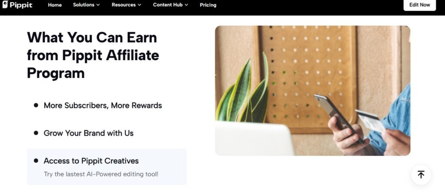Select Access to Pippit Creatives item
This screenshot has width=445, height=194.
(91, 161)
